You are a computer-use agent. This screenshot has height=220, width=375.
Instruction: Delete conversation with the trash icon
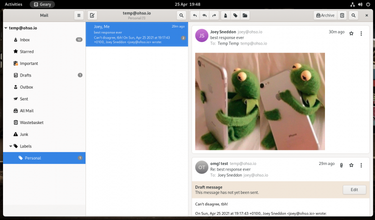pyautogui.click(x=342, y=15)
